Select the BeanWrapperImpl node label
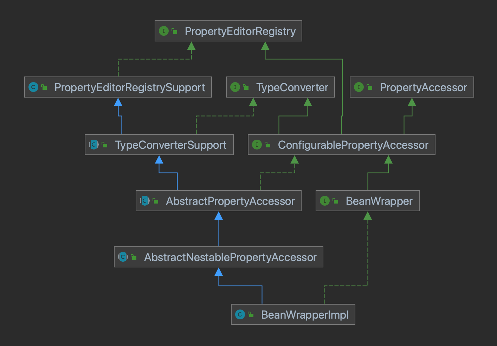Viewport: 497px width, 346px height. point(305,315)
